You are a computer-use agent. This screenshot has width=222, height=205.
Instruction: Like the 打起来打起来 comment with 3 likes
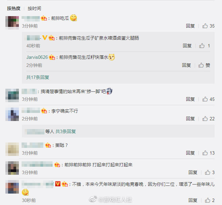click(208, 172)
